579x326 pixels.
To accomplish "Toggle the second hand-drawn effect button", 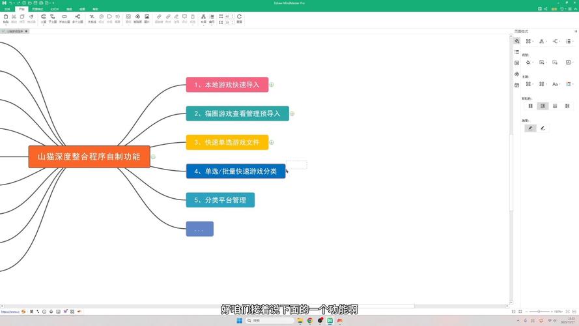I will (543, 128).
